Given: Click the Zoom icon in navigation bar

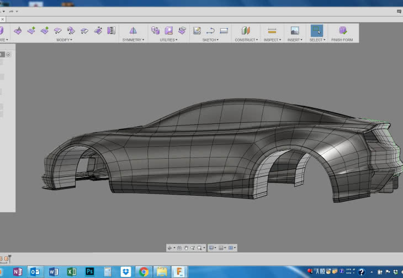Looking at the screenshot, I should coord(193,248).
